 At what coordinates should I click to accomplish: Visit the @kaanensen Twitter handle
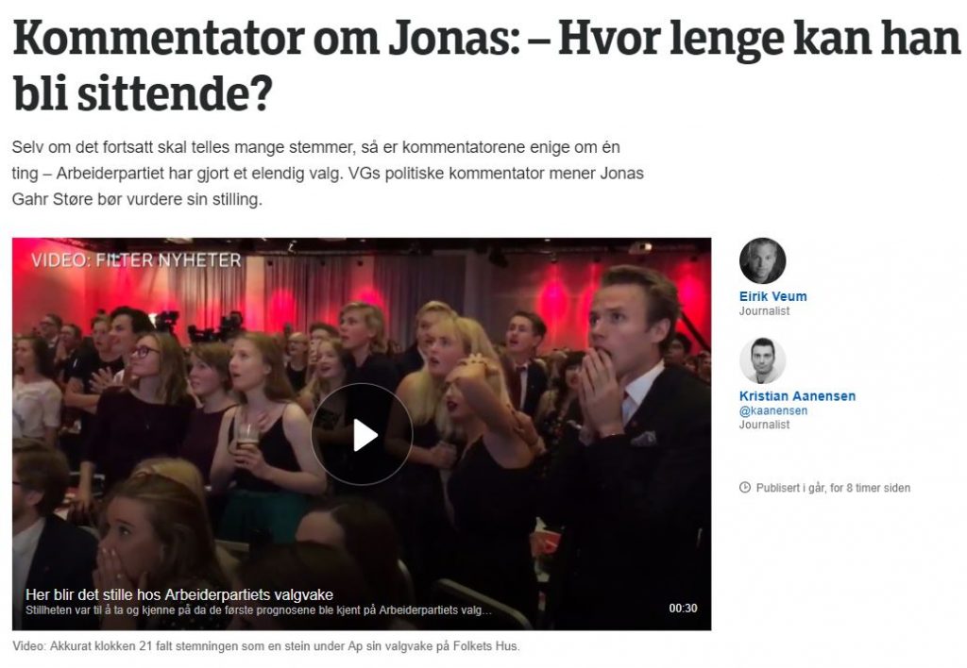[773, 410]
